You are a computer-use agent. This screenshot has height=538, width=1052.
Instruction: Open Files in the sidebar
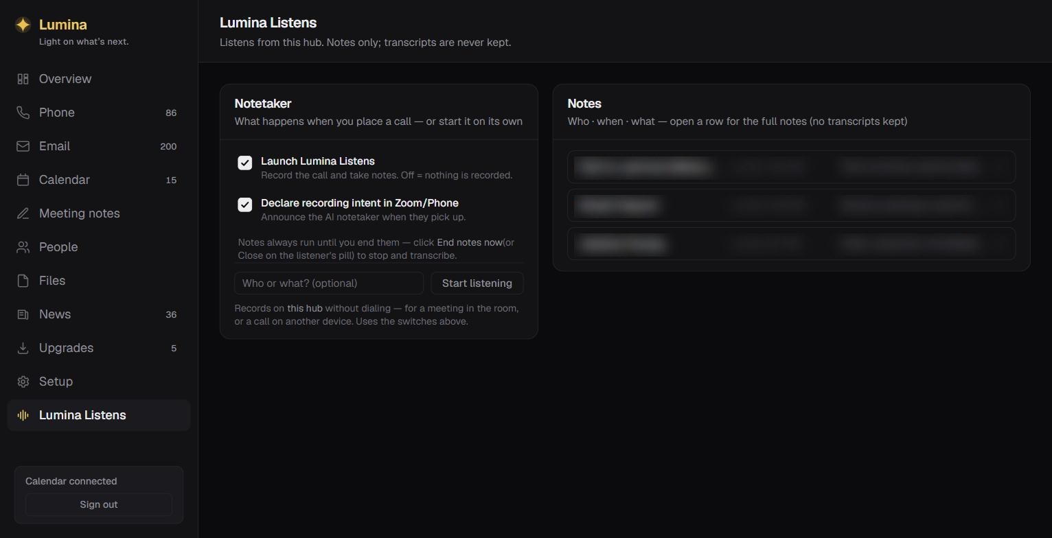(x=99, y=281)
